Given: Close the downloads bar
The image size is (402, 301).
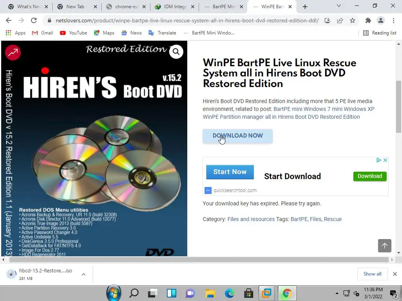Looking at the screenshot, I should click(x=395, y=274).
